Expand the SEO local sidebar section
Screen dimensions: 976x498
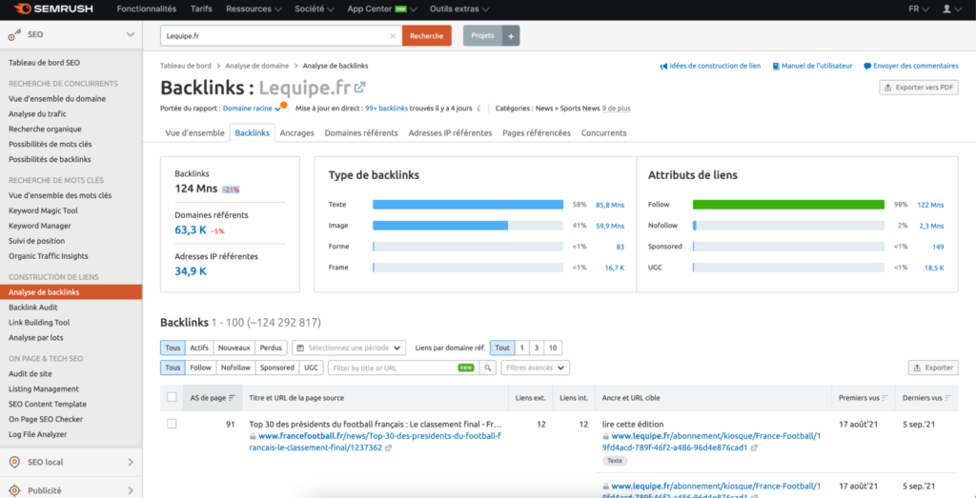[x=130, y=462]
